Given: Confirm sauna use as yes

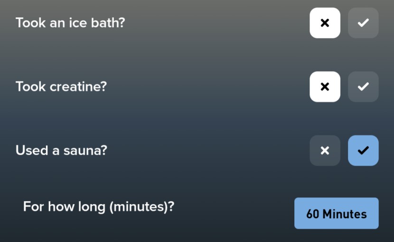Looking at the screenshot, I should click(x=363, y=150).
